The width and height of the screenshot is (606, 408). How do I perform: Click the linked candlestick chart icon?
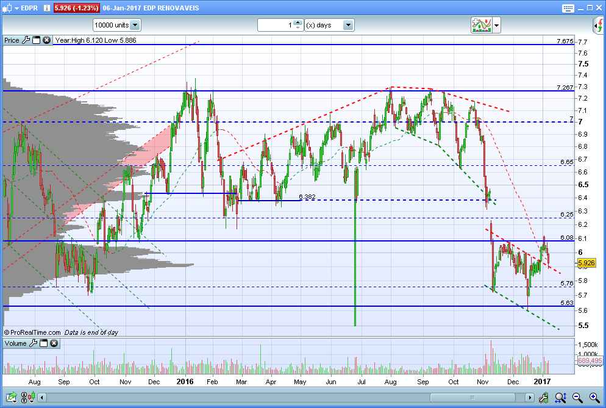point(28,397)
